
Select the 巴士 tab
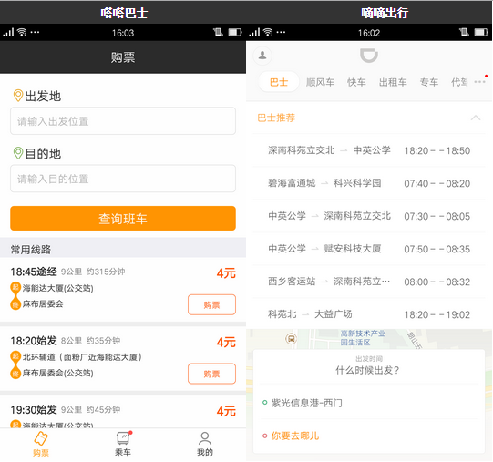(x=279, y=82)
